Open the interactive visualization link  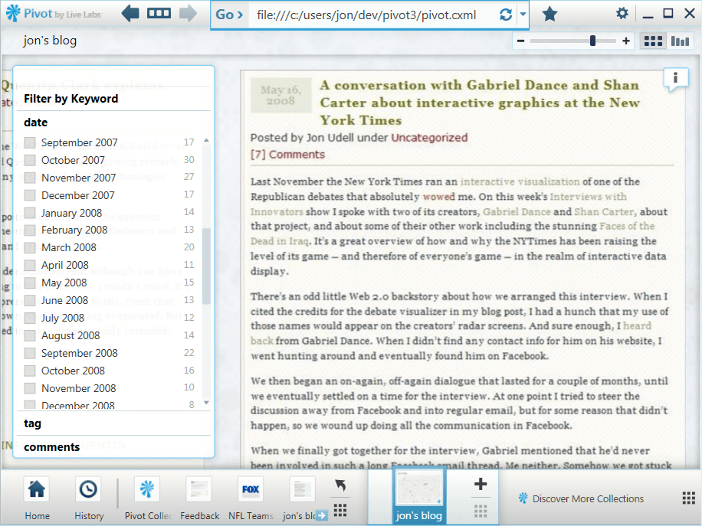(520, 181)
